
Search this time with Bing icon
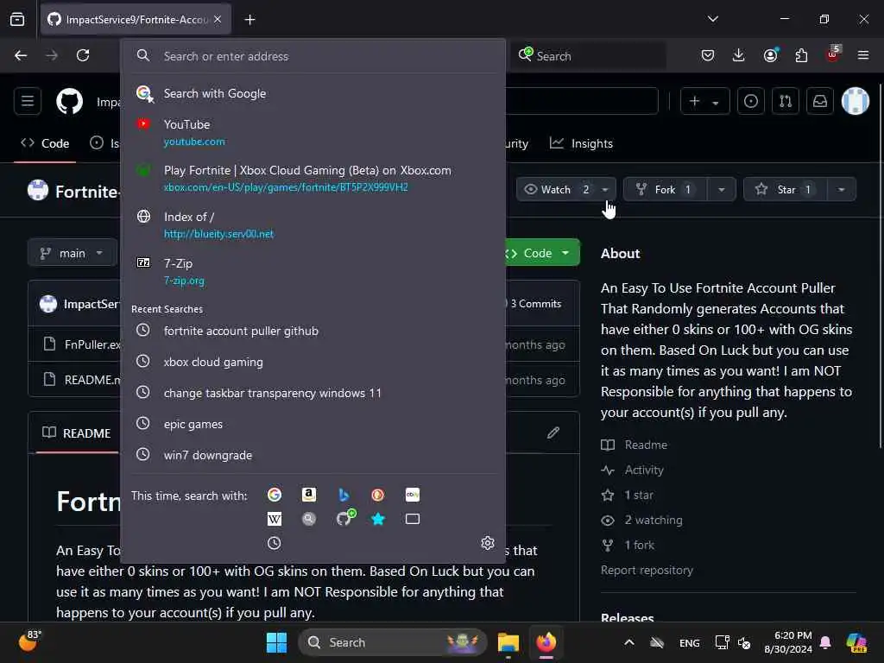coord(344,495)
